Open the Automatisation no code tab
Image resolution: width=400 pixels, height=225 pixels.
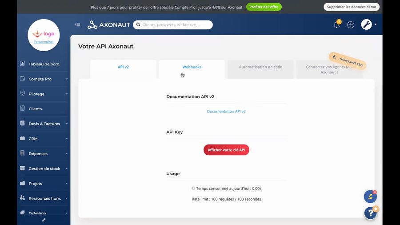[260, 69]
